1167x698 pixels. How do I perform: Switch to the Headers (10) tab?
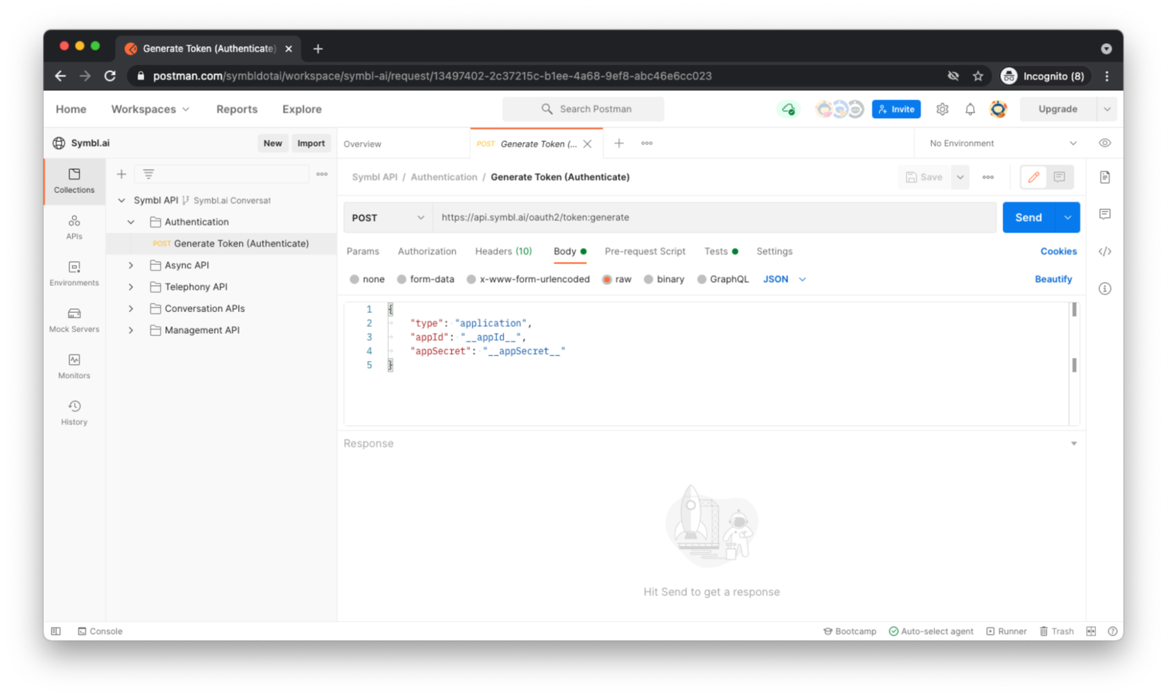[x=503, y=251]
